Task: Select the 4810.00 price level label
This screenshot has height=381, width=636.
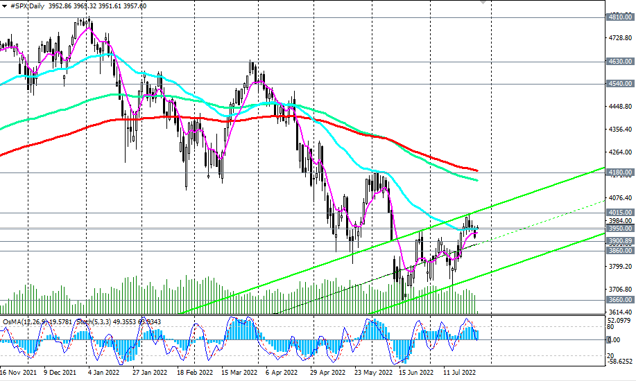Action: point(620,17)
